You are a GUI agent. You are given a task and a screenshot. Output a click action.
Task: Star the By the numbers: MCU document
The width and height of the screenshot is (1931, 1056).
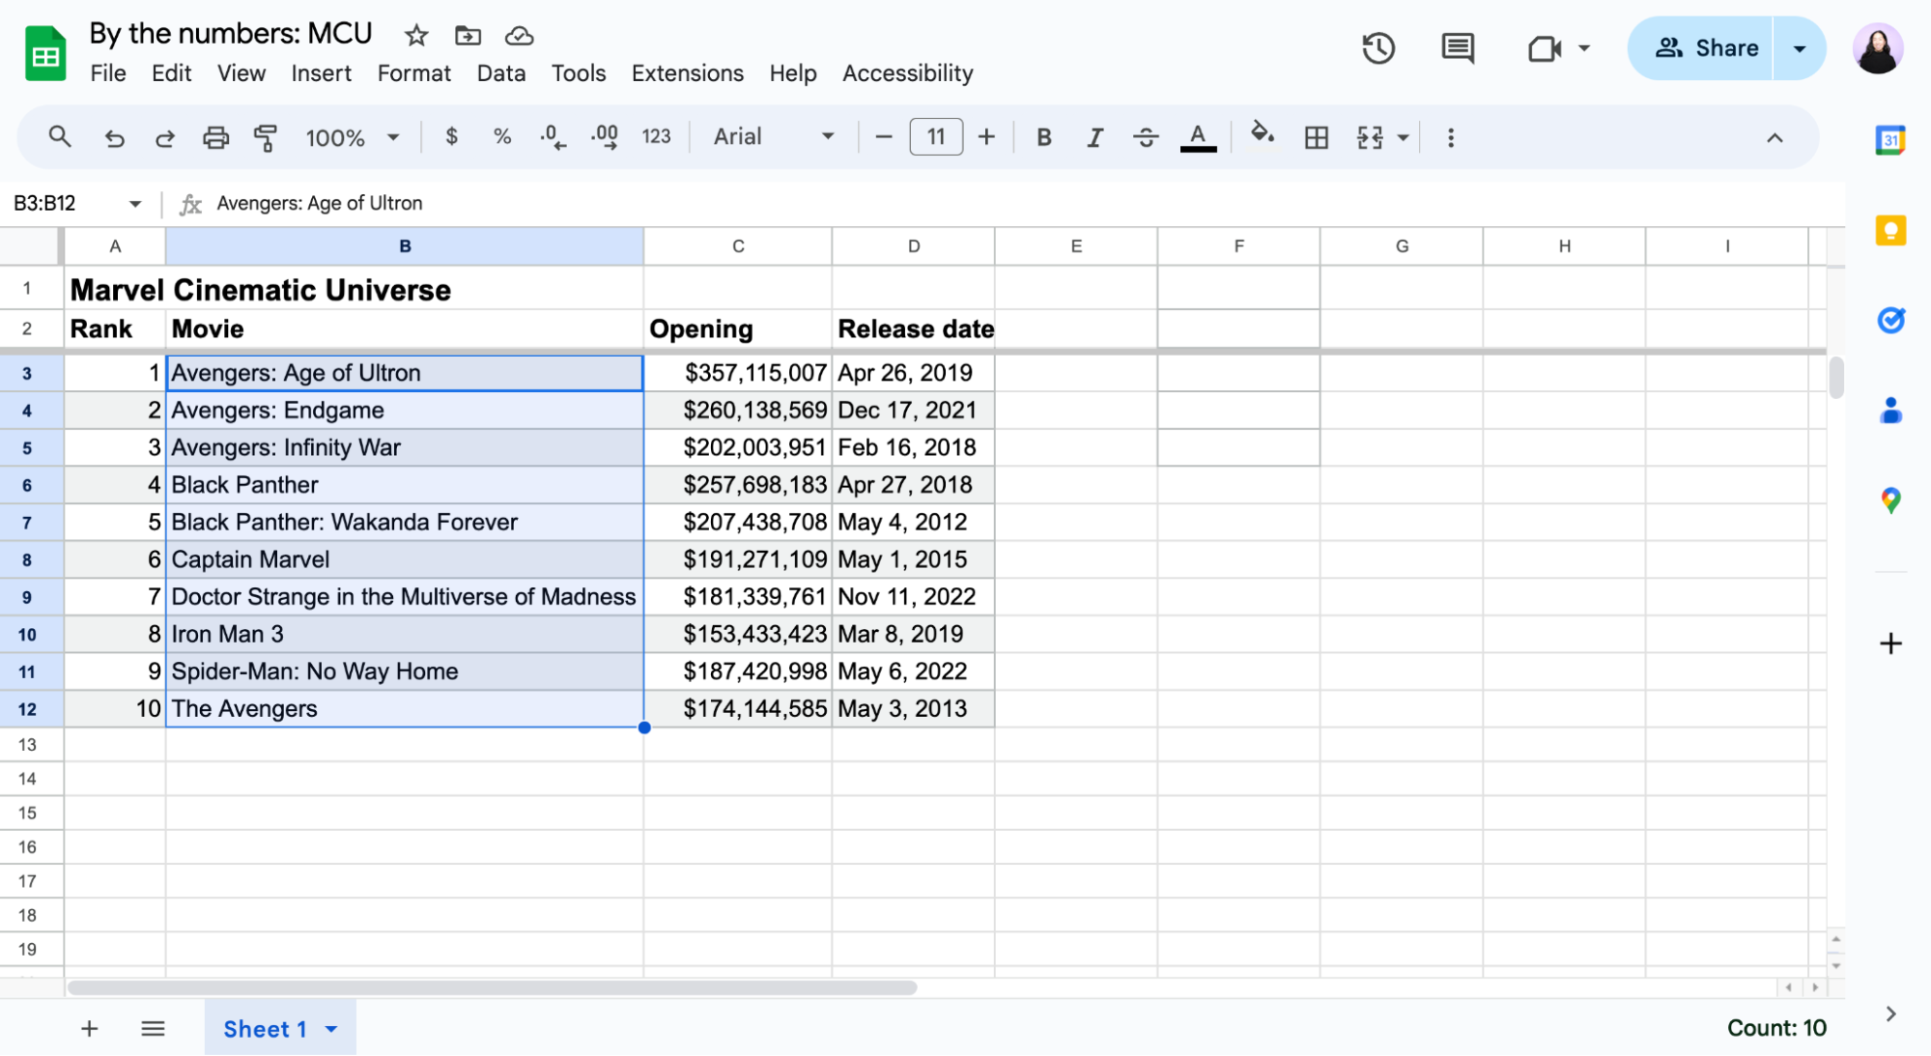[x=416, y=36]
